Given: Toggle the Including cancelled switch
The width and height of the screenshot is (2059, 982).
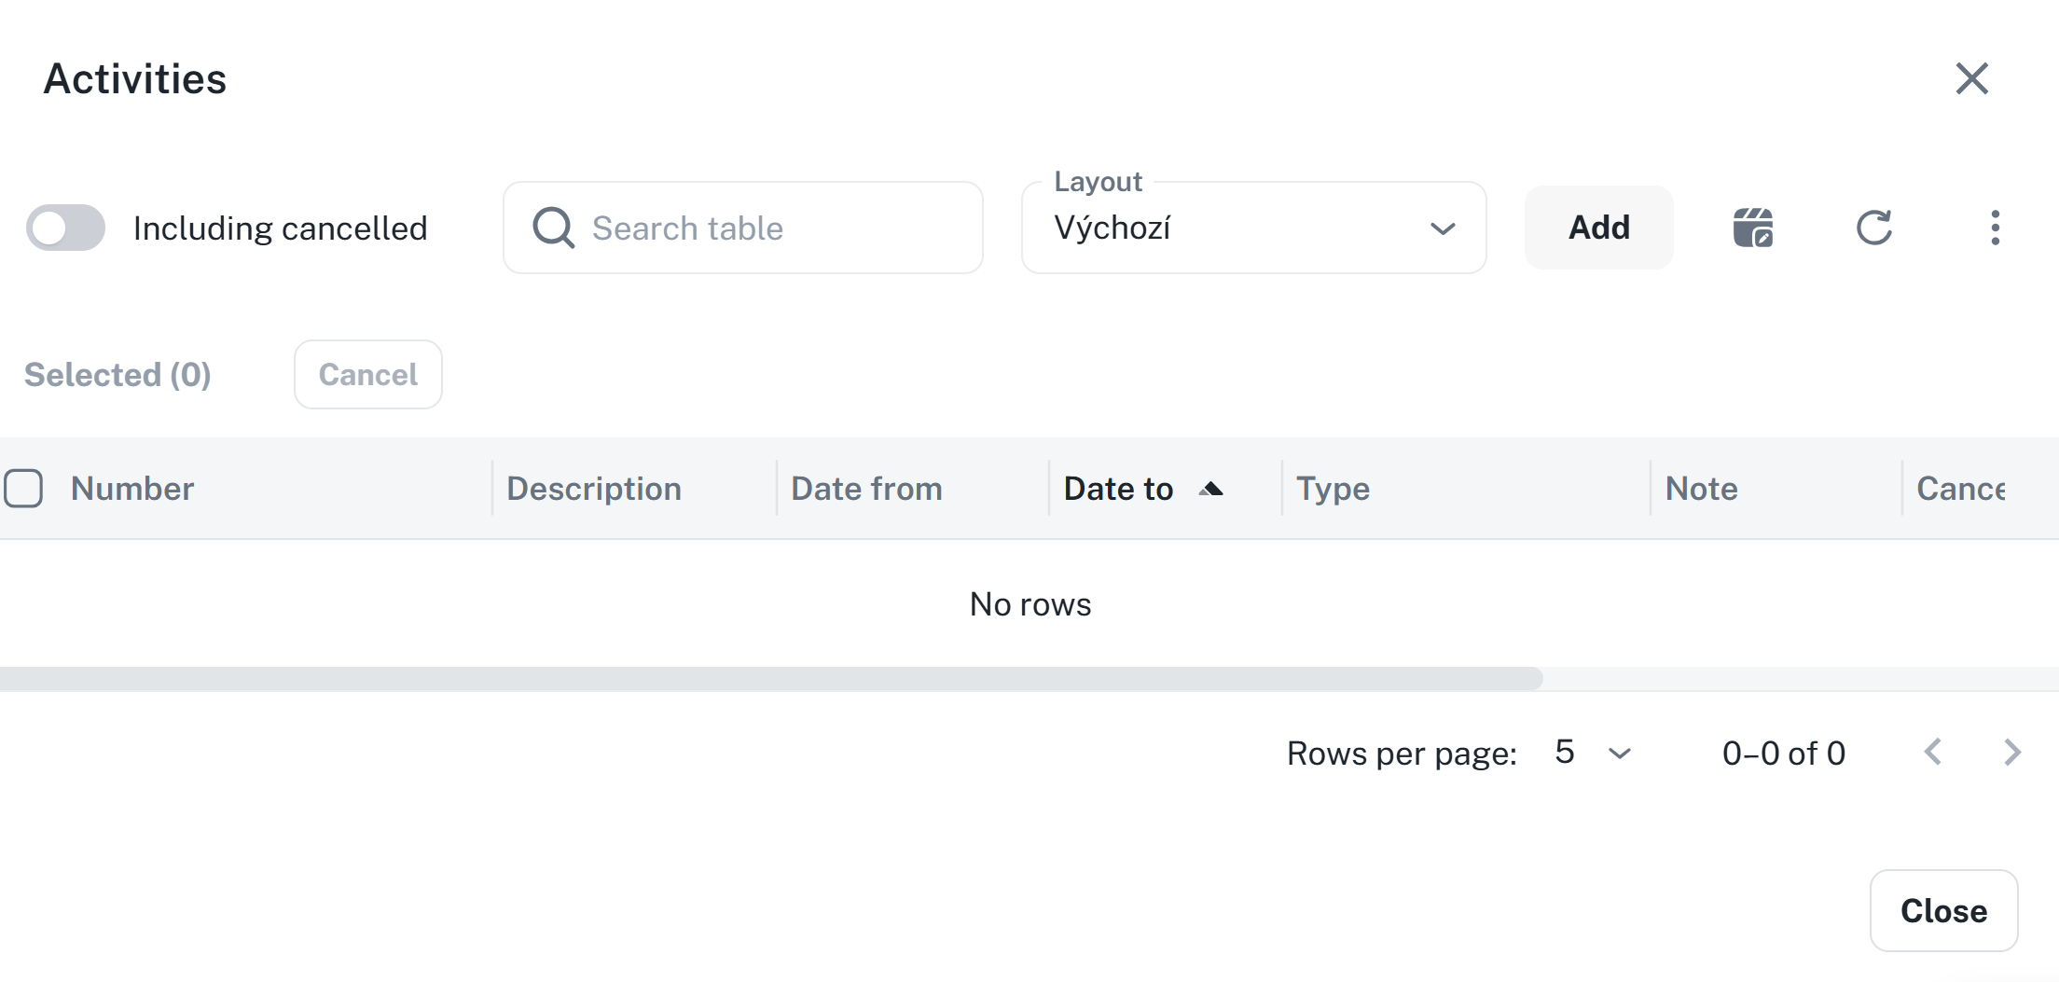Looking at the screenshot, I should [x=65, y=228].
